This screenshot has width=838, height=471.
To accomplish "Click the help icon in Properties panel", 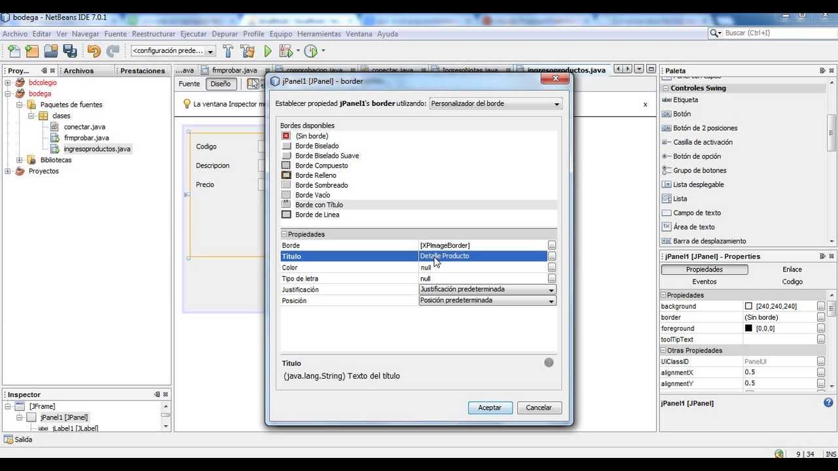I will point(828,403).
